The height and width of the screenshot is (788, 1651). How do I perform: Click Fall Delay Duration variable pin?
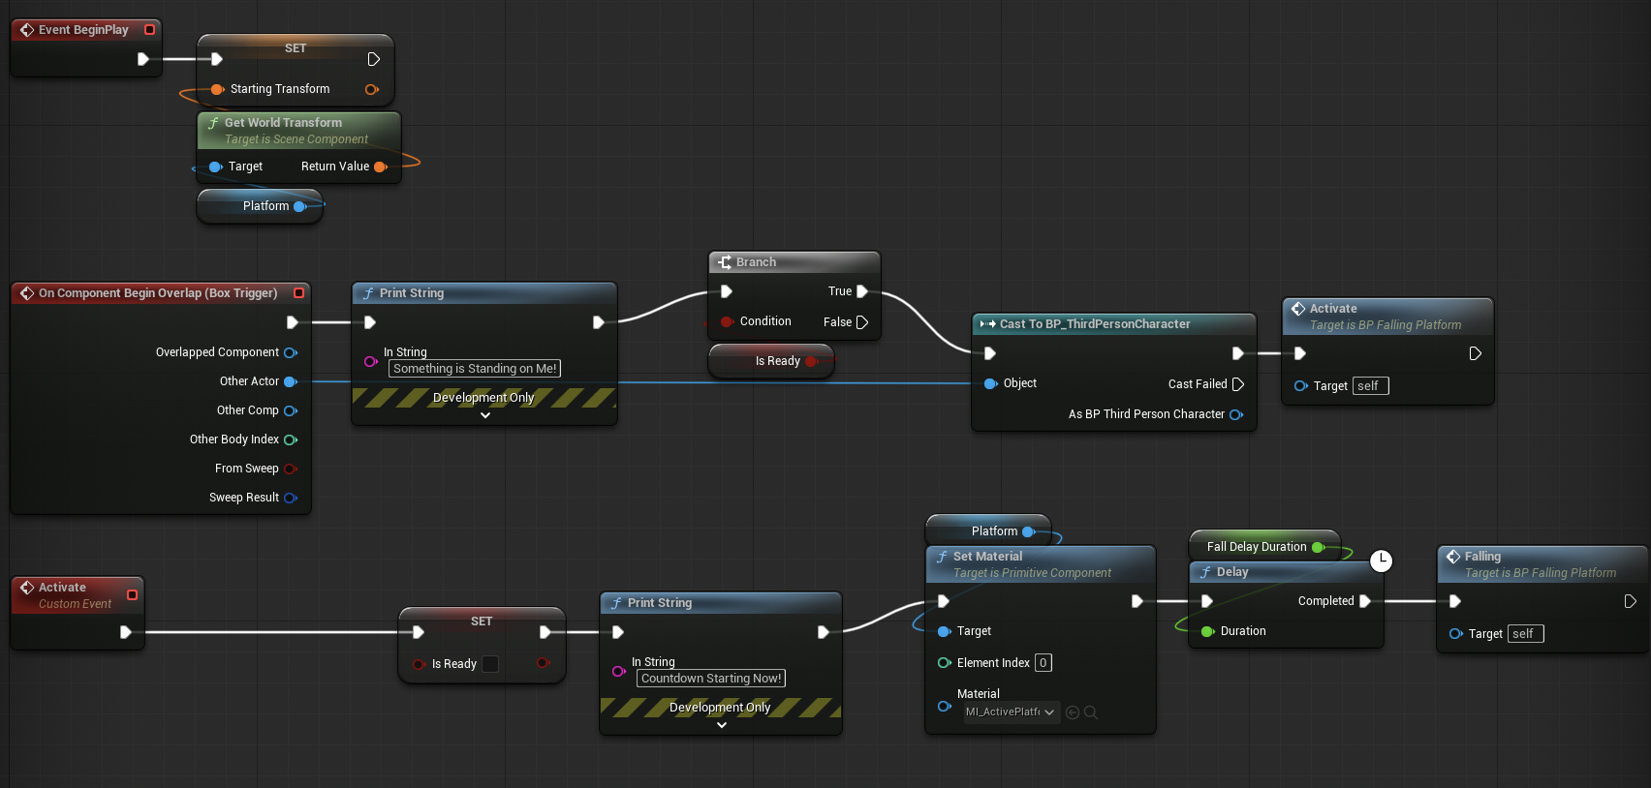[1318, 547]
